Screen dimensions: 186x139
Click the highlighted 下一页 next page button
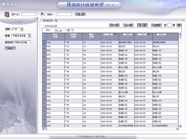tap(142, 25)
